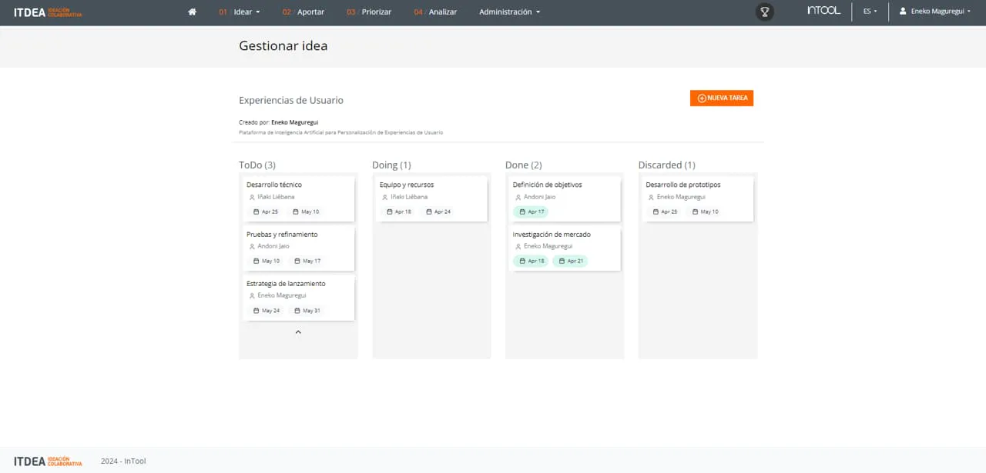
Task: Click the ITDEA logo in header
Action: [48, 12]
